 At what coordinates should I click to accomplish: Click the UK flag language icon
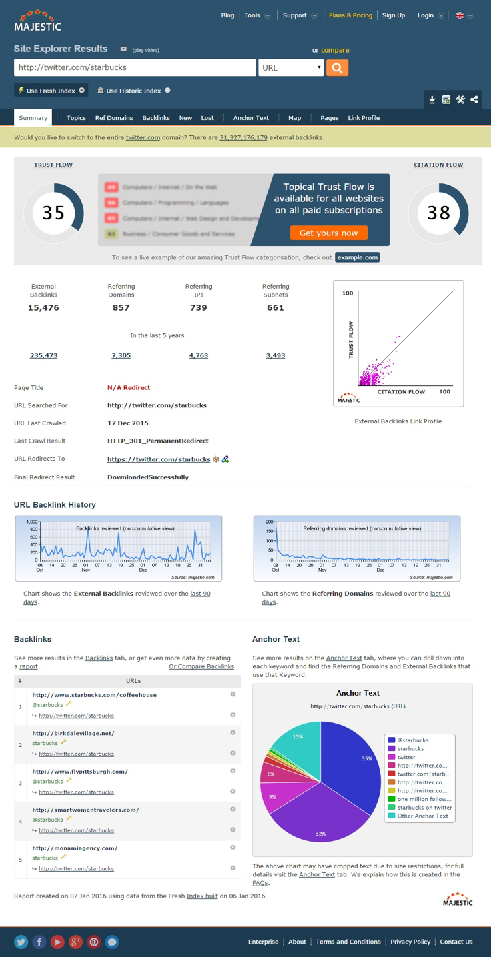pyautogui.click(x=460, y=15)
